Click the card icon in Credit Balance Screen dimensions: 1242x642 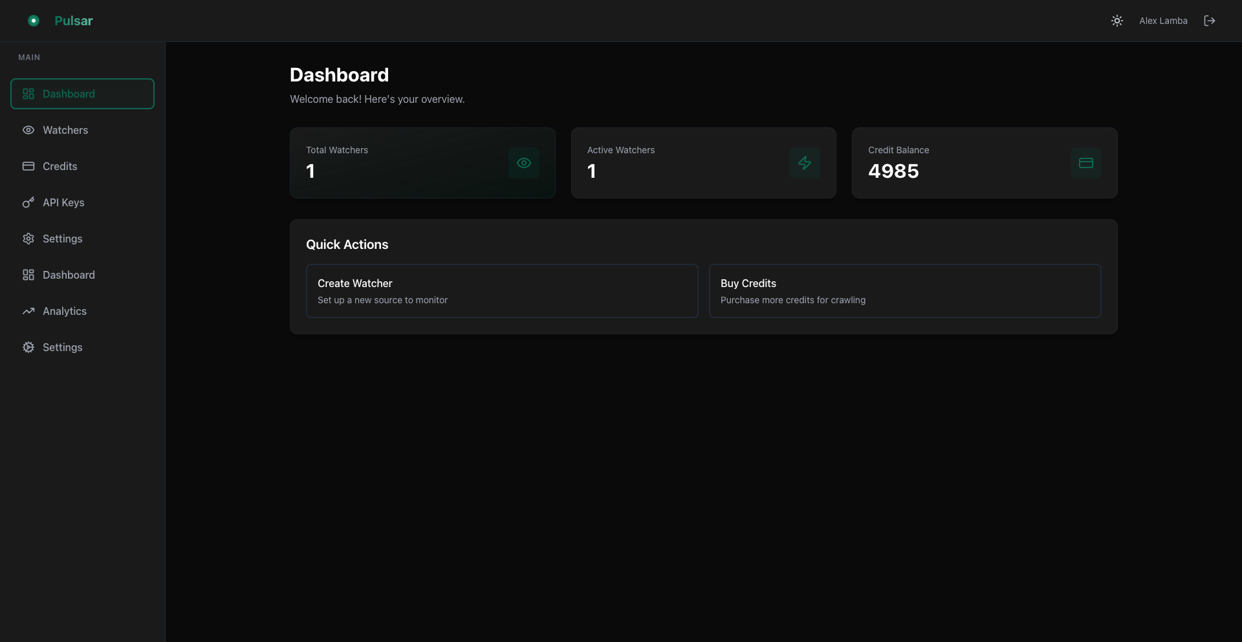coord(1085,163)
